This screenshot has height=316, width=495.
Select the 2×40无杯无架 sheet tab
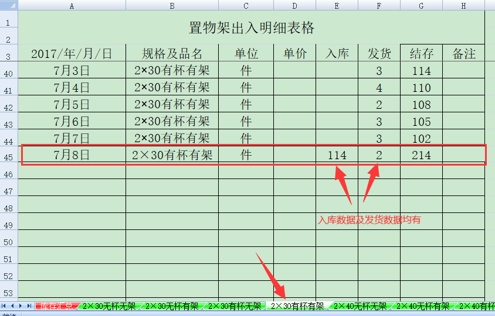pyautogui.click(x=360, y=306)
